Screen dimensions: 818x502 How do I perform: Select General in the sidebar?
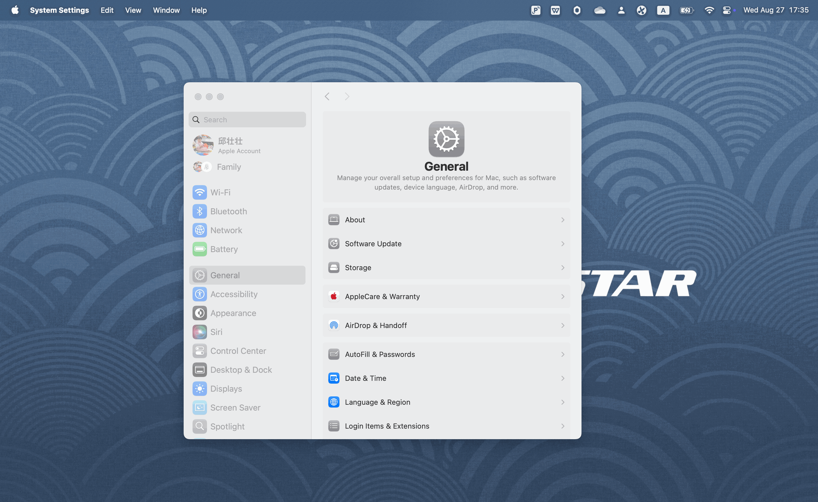(x=247, y=275)
